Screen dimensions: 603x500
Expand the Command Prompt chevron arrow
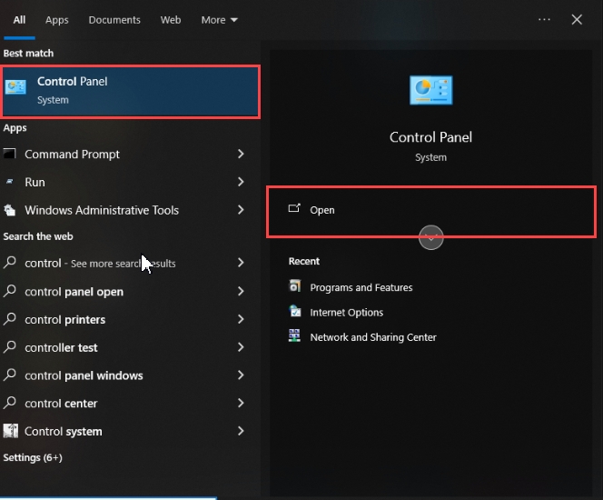coord(241,155)
